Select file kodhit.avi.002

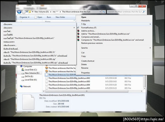click(69, 78)
